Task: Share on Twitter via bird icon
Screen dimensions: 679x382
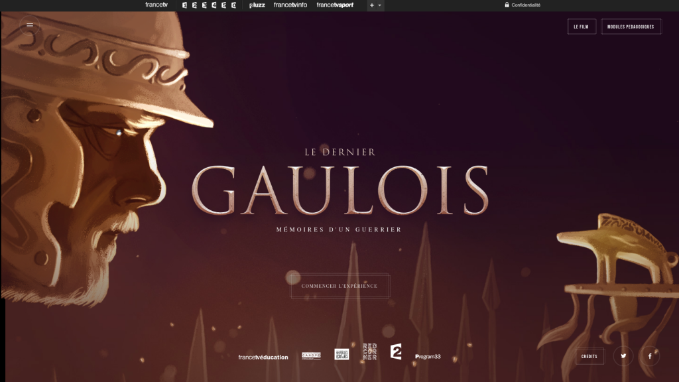Action: (623, 356)
